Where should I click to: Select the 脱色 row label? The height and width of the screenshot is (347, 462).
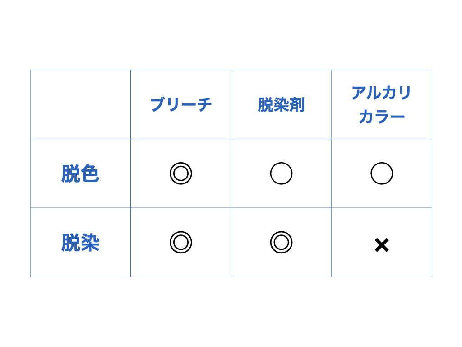coord(80,174)
